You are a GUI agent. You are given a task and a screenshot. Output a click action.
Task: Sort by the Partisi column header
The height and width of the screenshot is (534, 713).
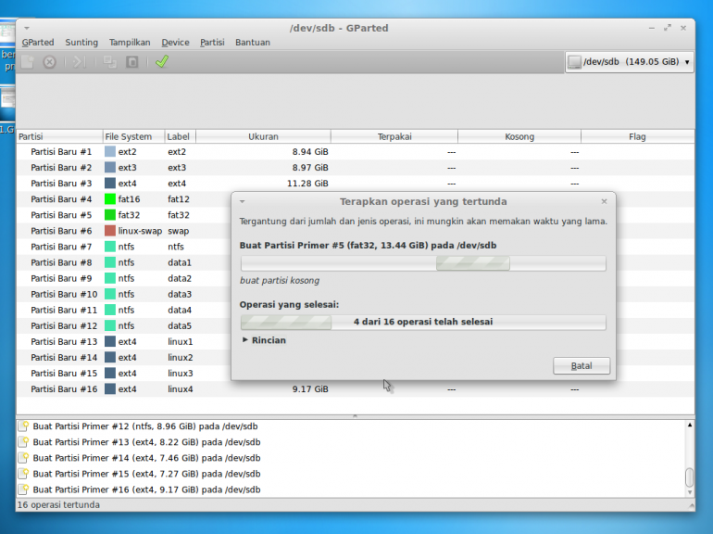coord(59,136)
